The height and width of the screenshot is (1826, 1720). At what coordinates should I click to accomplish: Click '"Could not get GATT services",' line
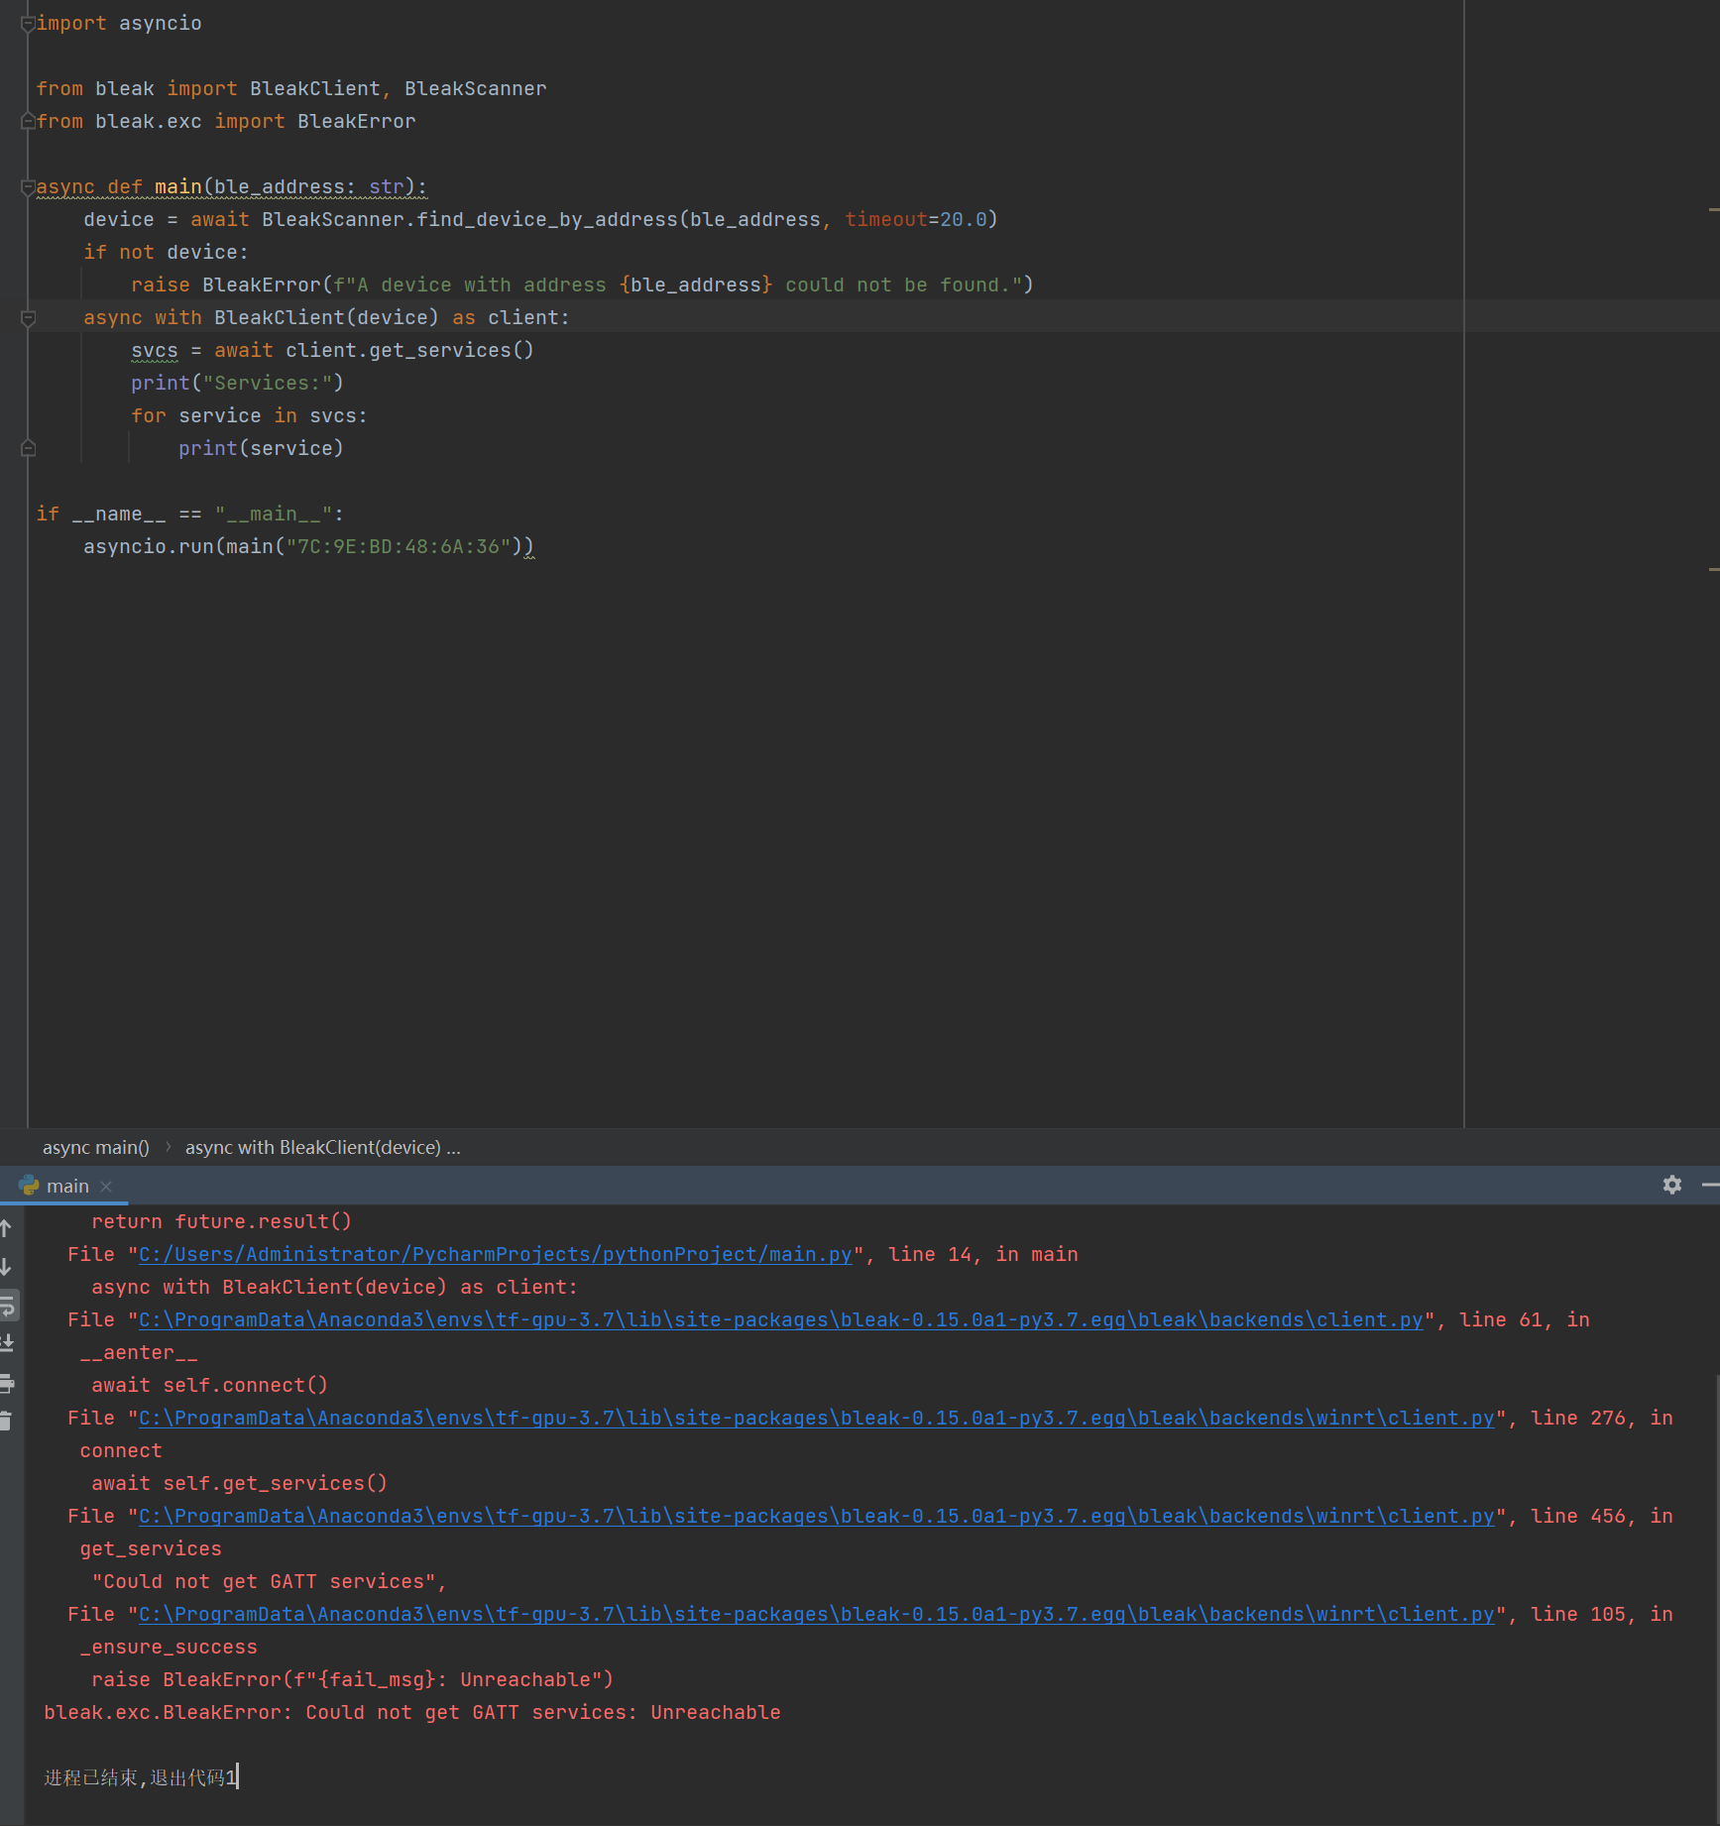point(269,1581)
